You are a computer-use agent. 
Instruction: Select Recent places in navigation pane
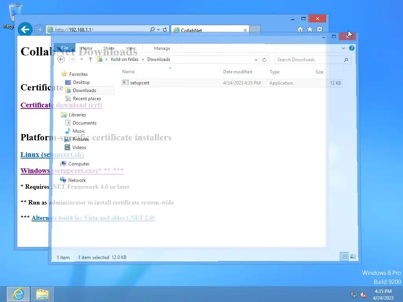(x=83, y=99)
